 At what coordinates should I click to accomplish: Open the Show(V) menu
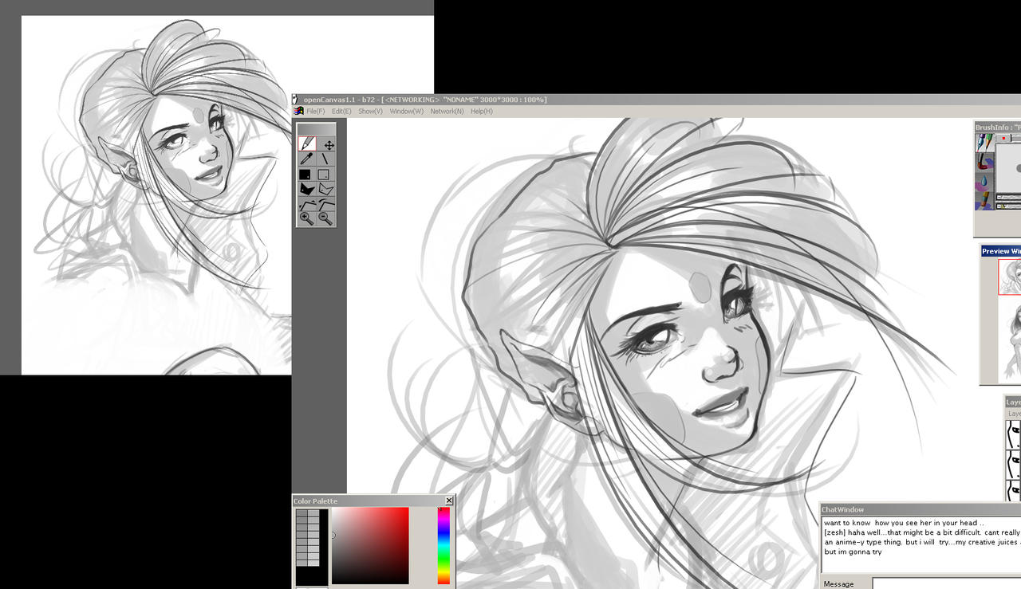pos(370,111)
